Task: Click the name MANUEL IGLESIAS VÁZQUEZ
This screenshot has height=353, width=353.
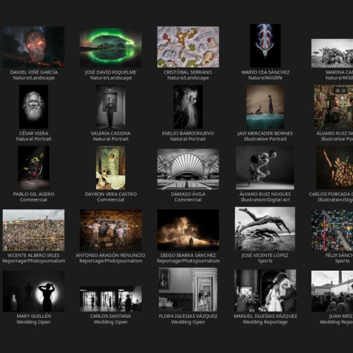Action: [x=265, y=316]
